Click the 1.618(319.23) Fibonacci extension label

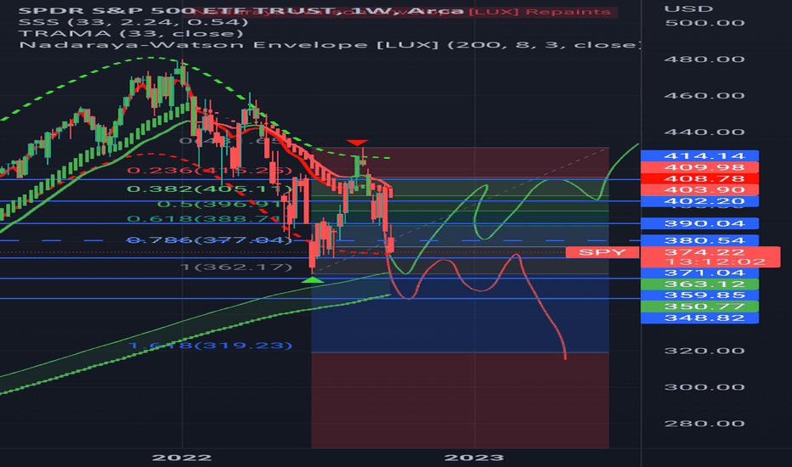pos(210,346)
